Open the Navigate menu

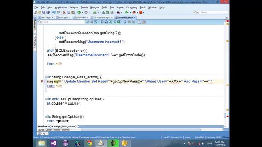point(95,7)
